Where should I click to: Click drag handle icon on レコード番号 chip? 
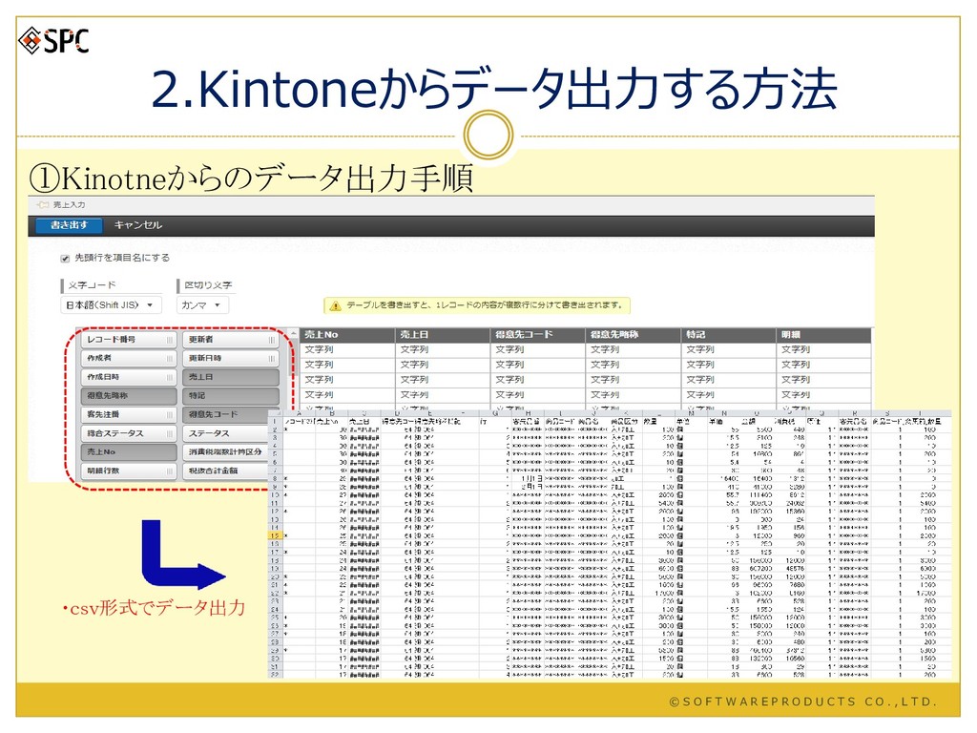coord(170,340)
